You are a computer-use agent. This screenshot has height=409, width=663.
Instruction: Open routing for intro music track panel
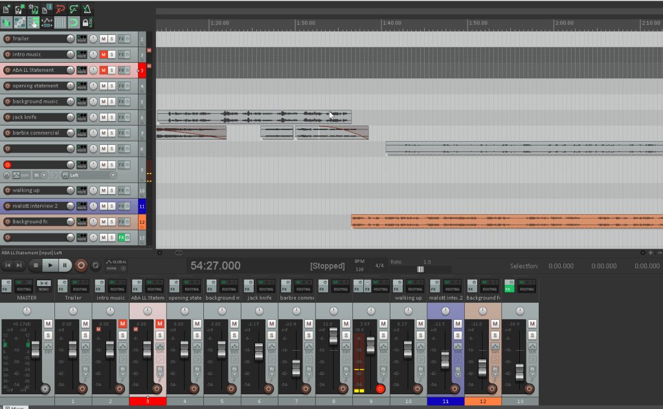tap(82, 54)
